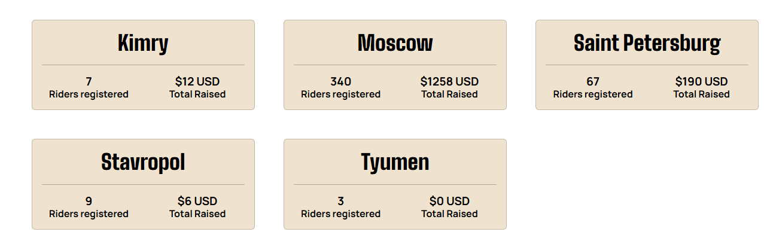Click the Riders registered label under Moscow
Viewport: 764px width, 247px height.
coord(340,94)
